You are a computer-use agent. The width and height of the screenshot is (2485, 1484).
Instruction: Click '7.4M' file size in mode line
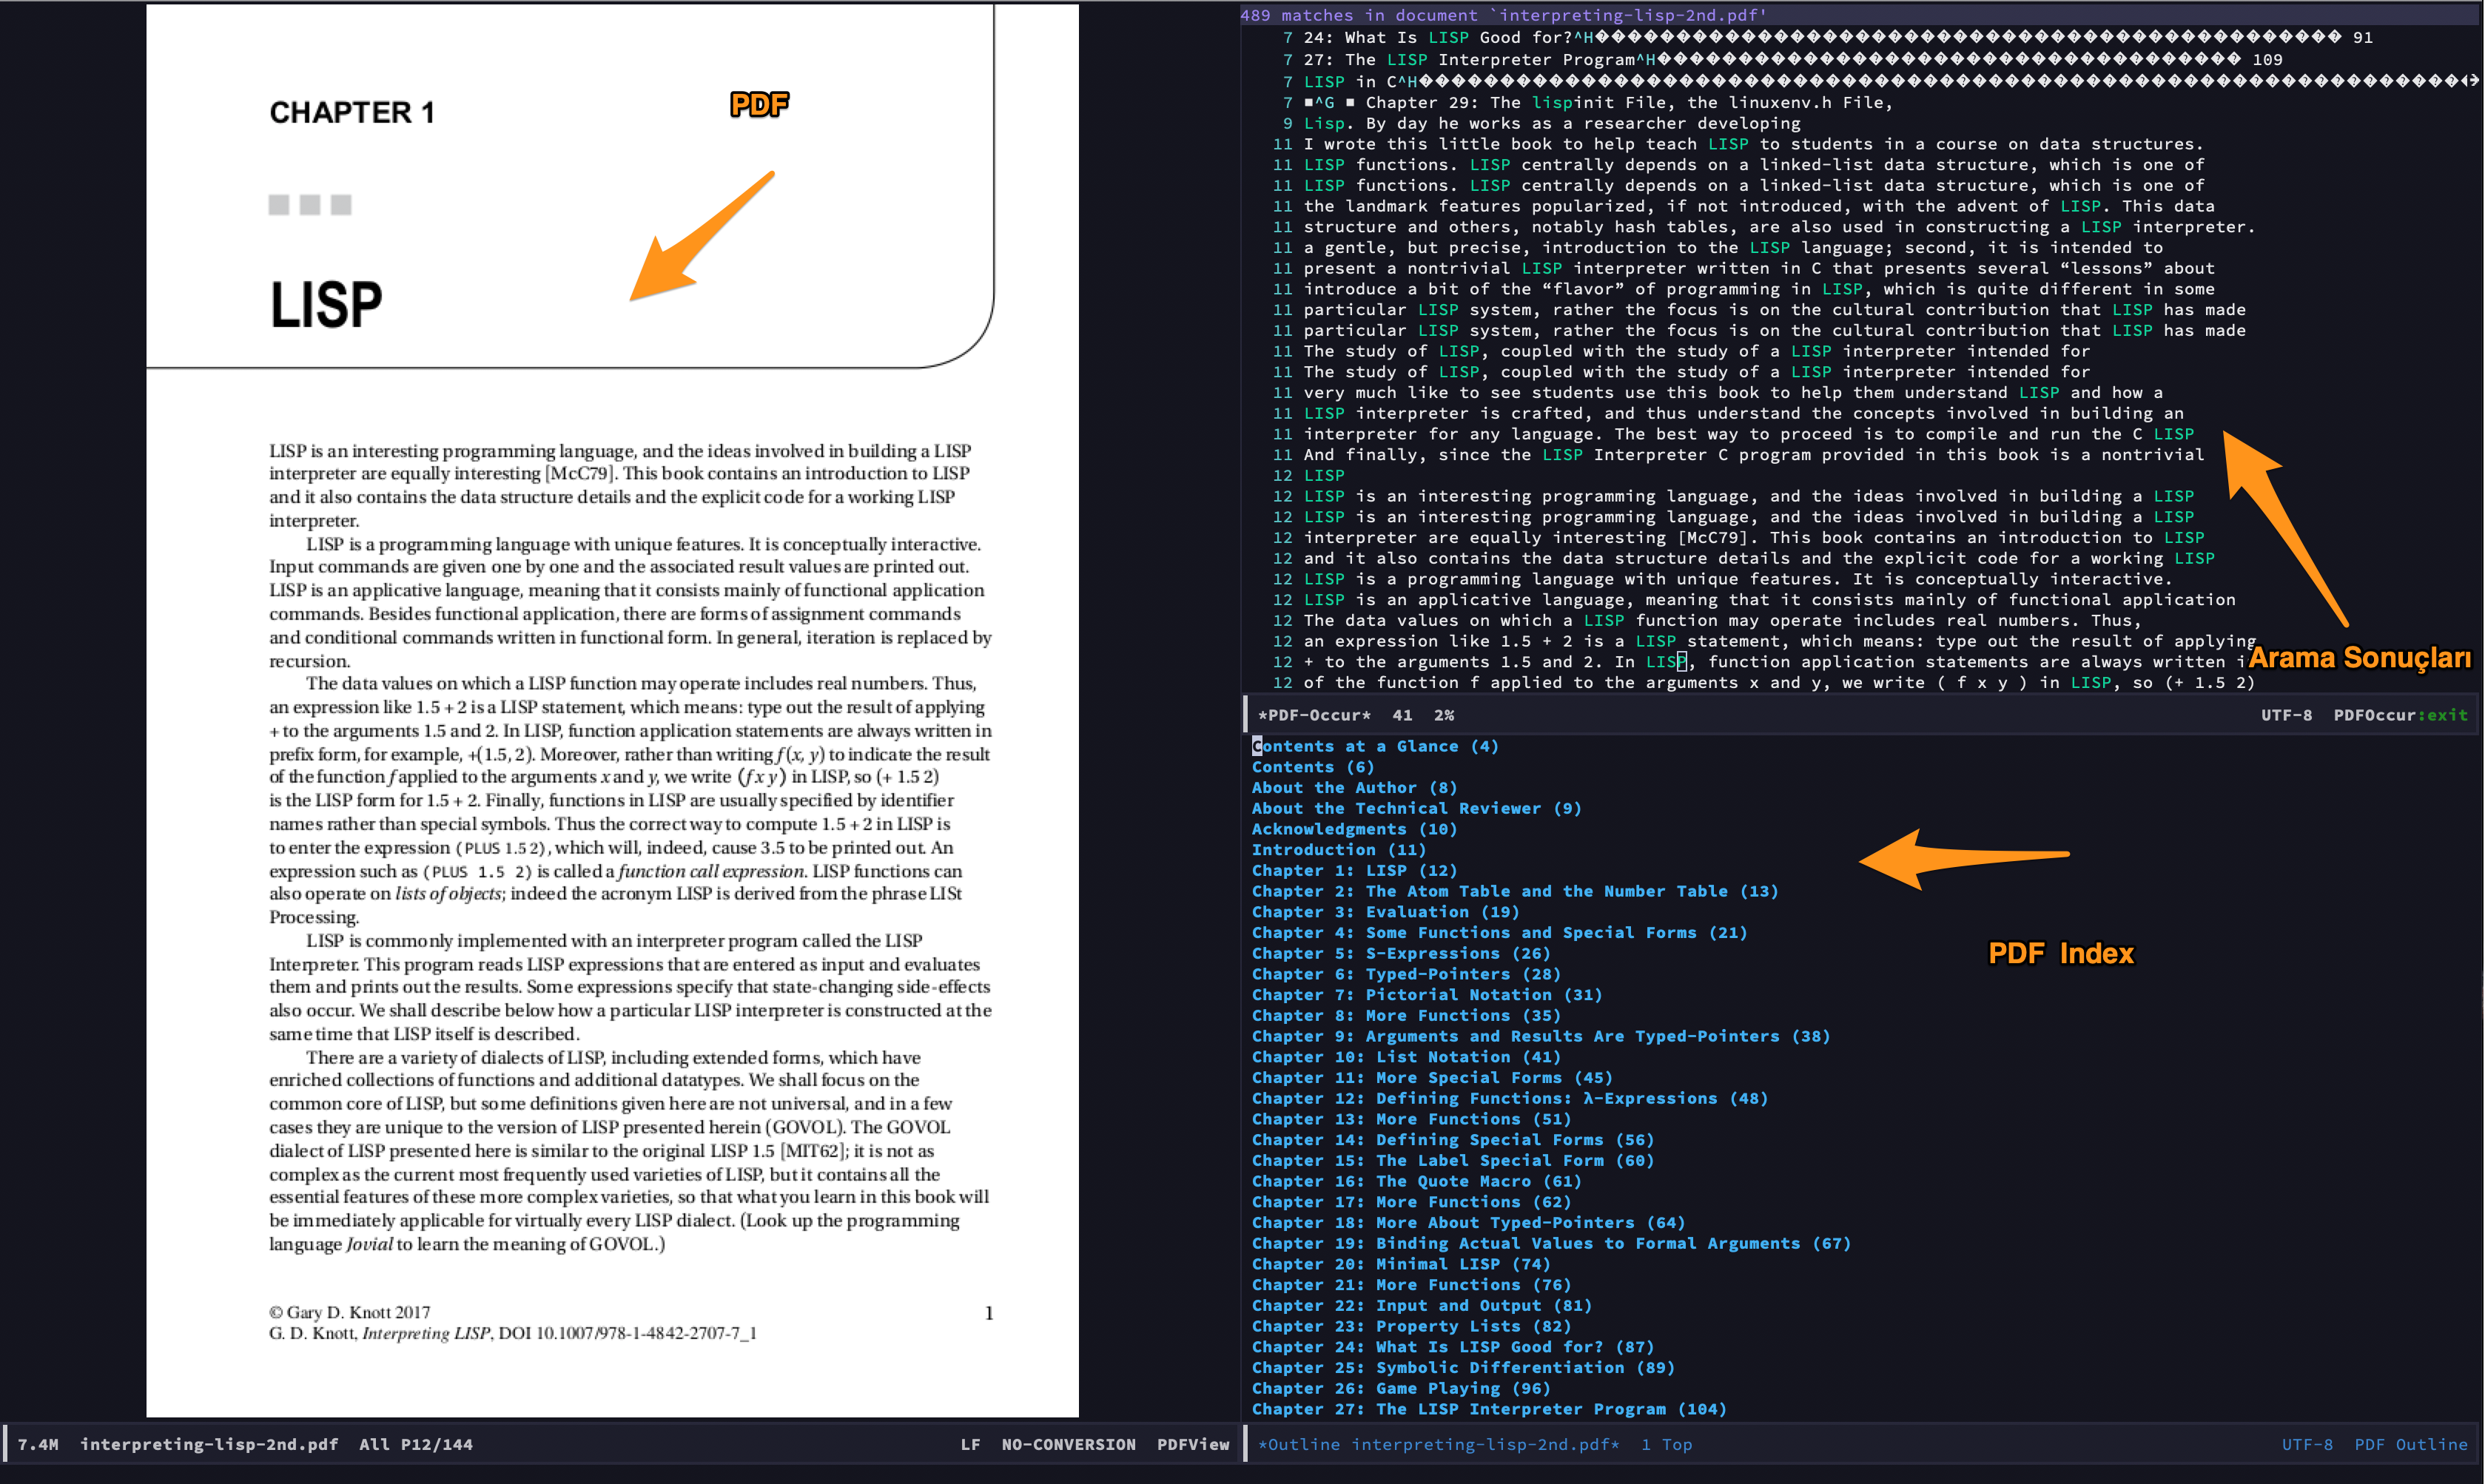point(38,1444)
